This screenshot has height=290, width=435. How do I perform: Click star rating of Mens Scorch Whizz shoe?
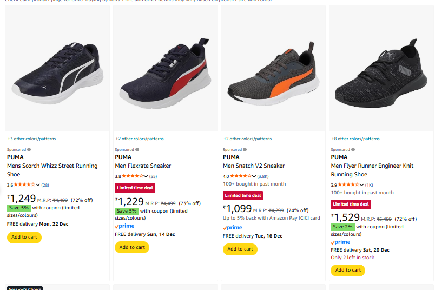coord(25,185)
